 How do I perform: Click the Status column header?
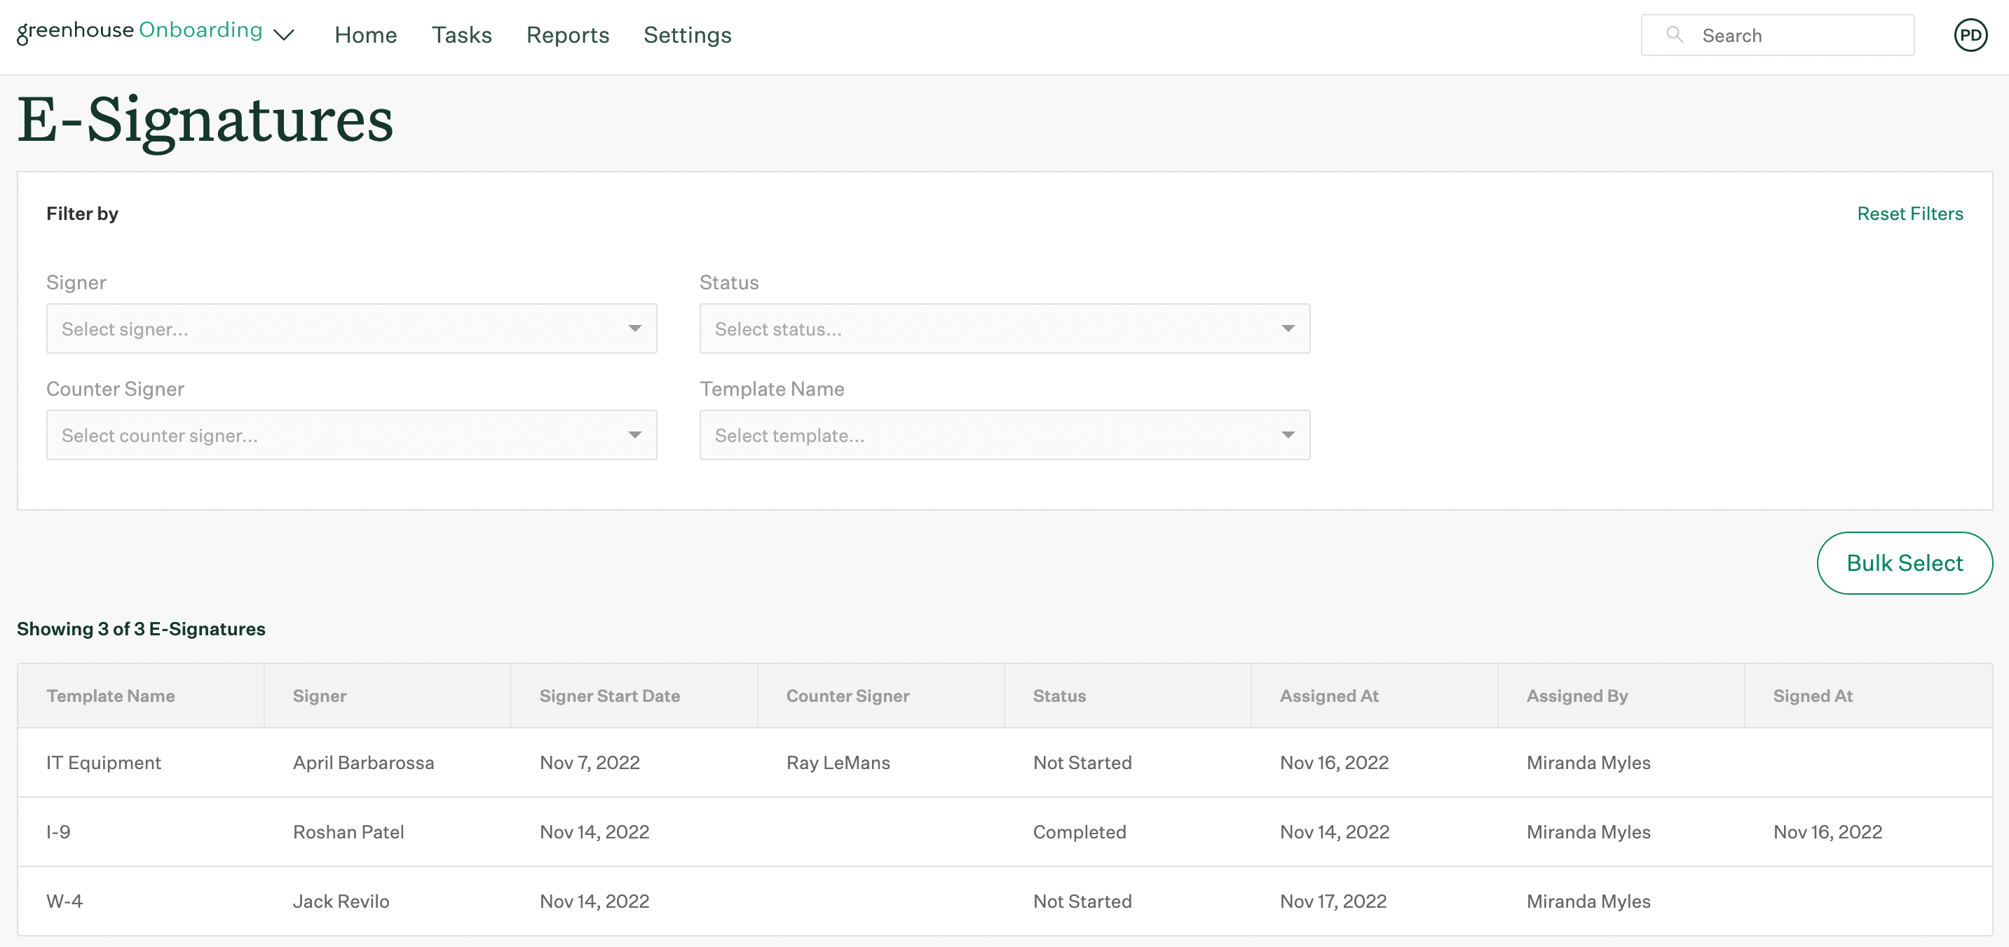[x=1059, y=696]
